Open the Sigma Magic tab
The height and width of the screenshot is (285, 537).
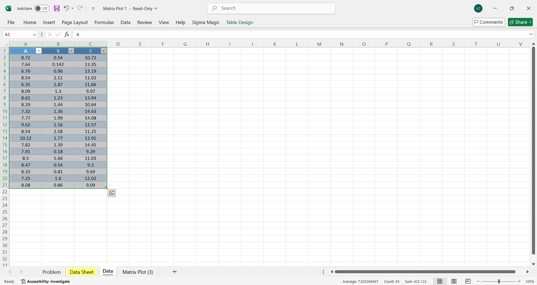(x=206, y=22)
